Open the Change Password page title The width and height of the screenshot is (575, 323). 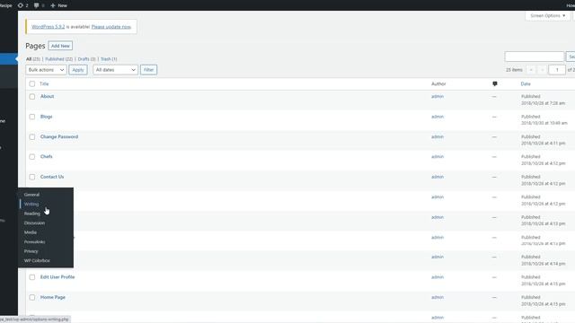click(x=59, y=136)
